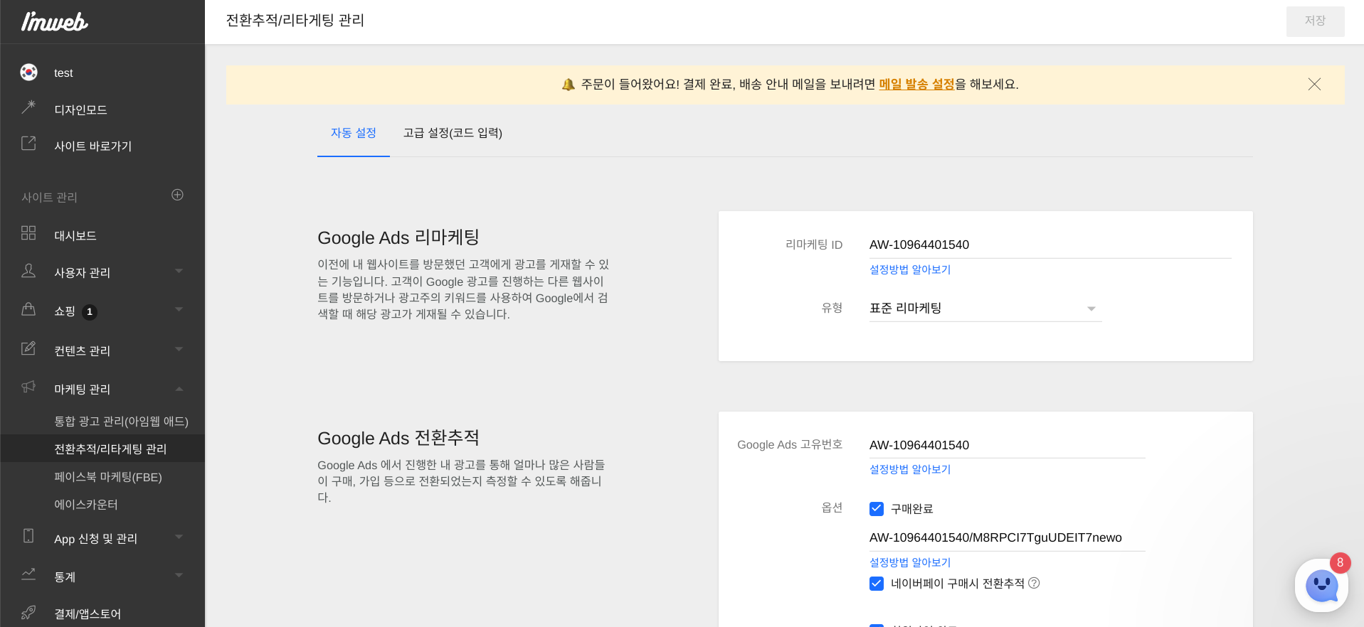Click the marketing megaphone icon

pyautogui.click(x=28, y=387)
